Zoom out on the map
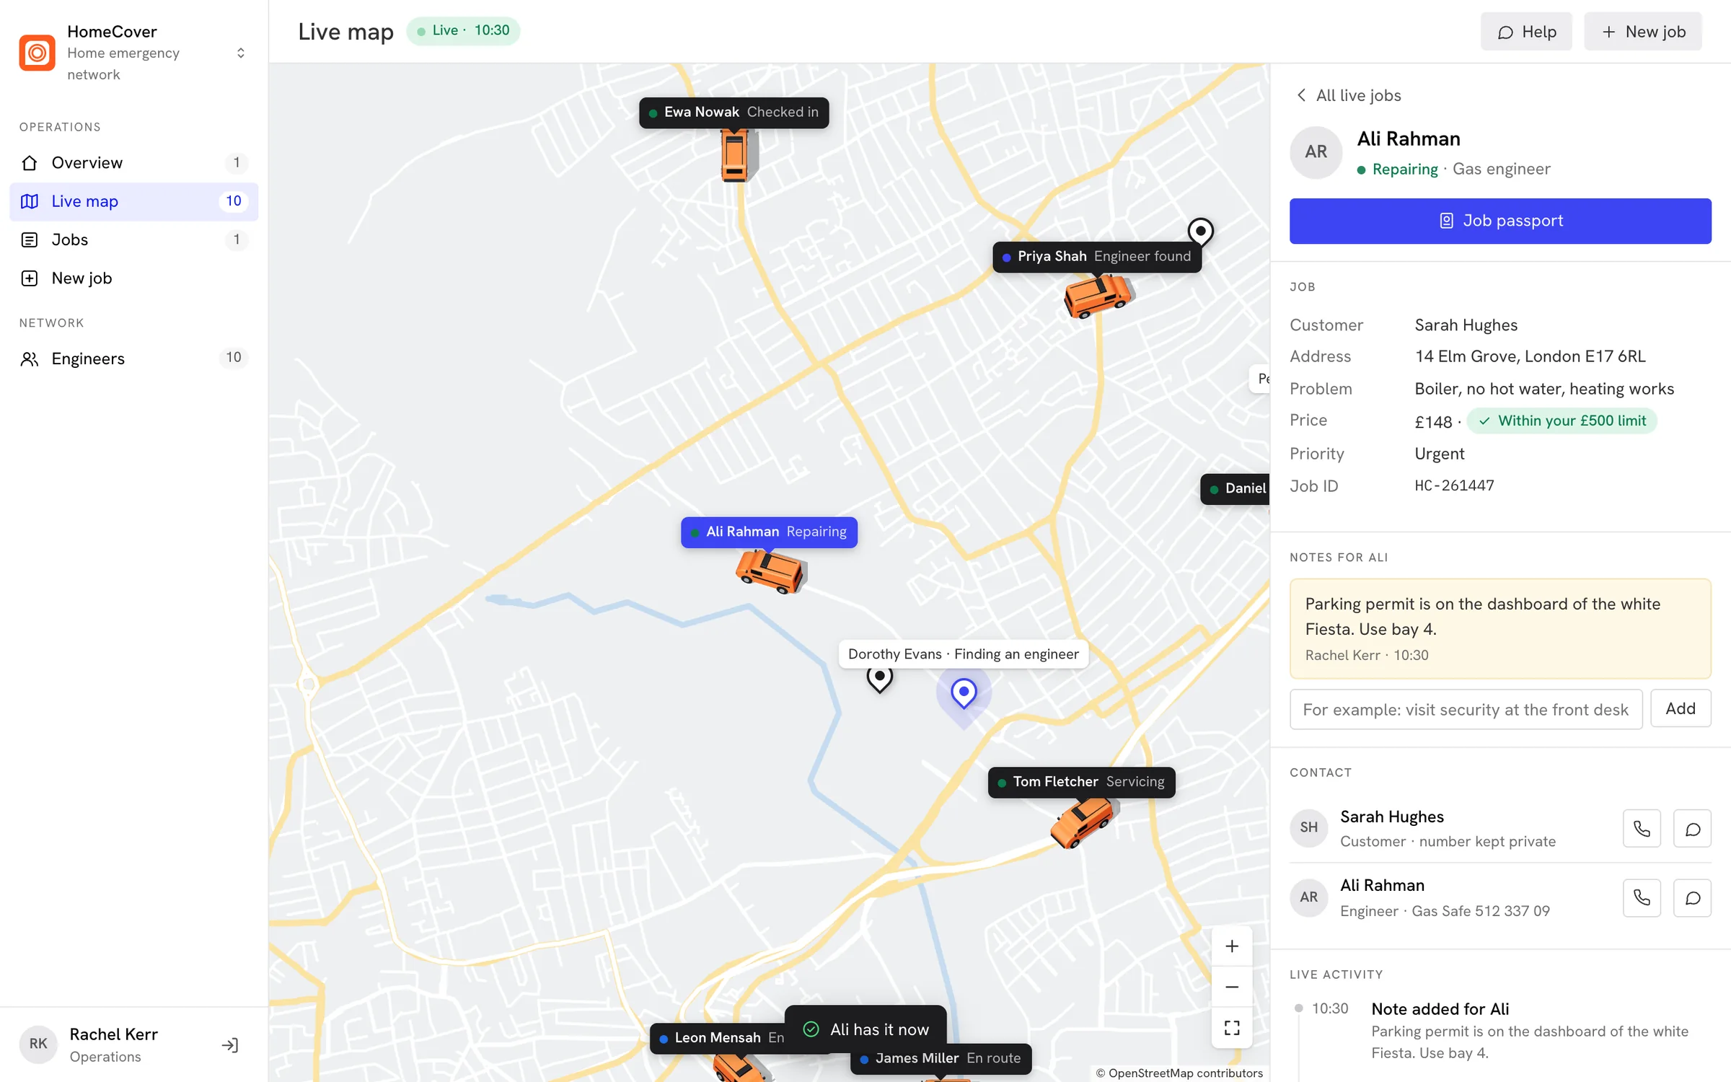This screenshot has height=1082, width=1731. [1232, 987]
